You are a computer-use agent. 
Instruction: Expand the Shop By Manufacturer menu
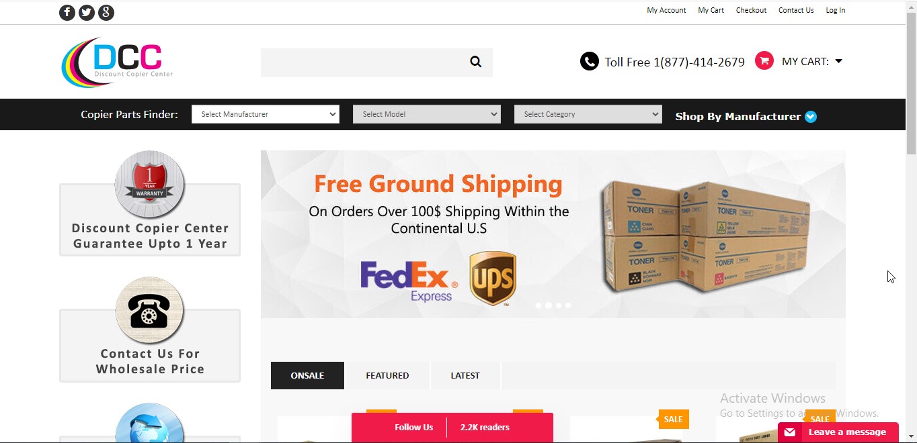[x=746, y=116]
